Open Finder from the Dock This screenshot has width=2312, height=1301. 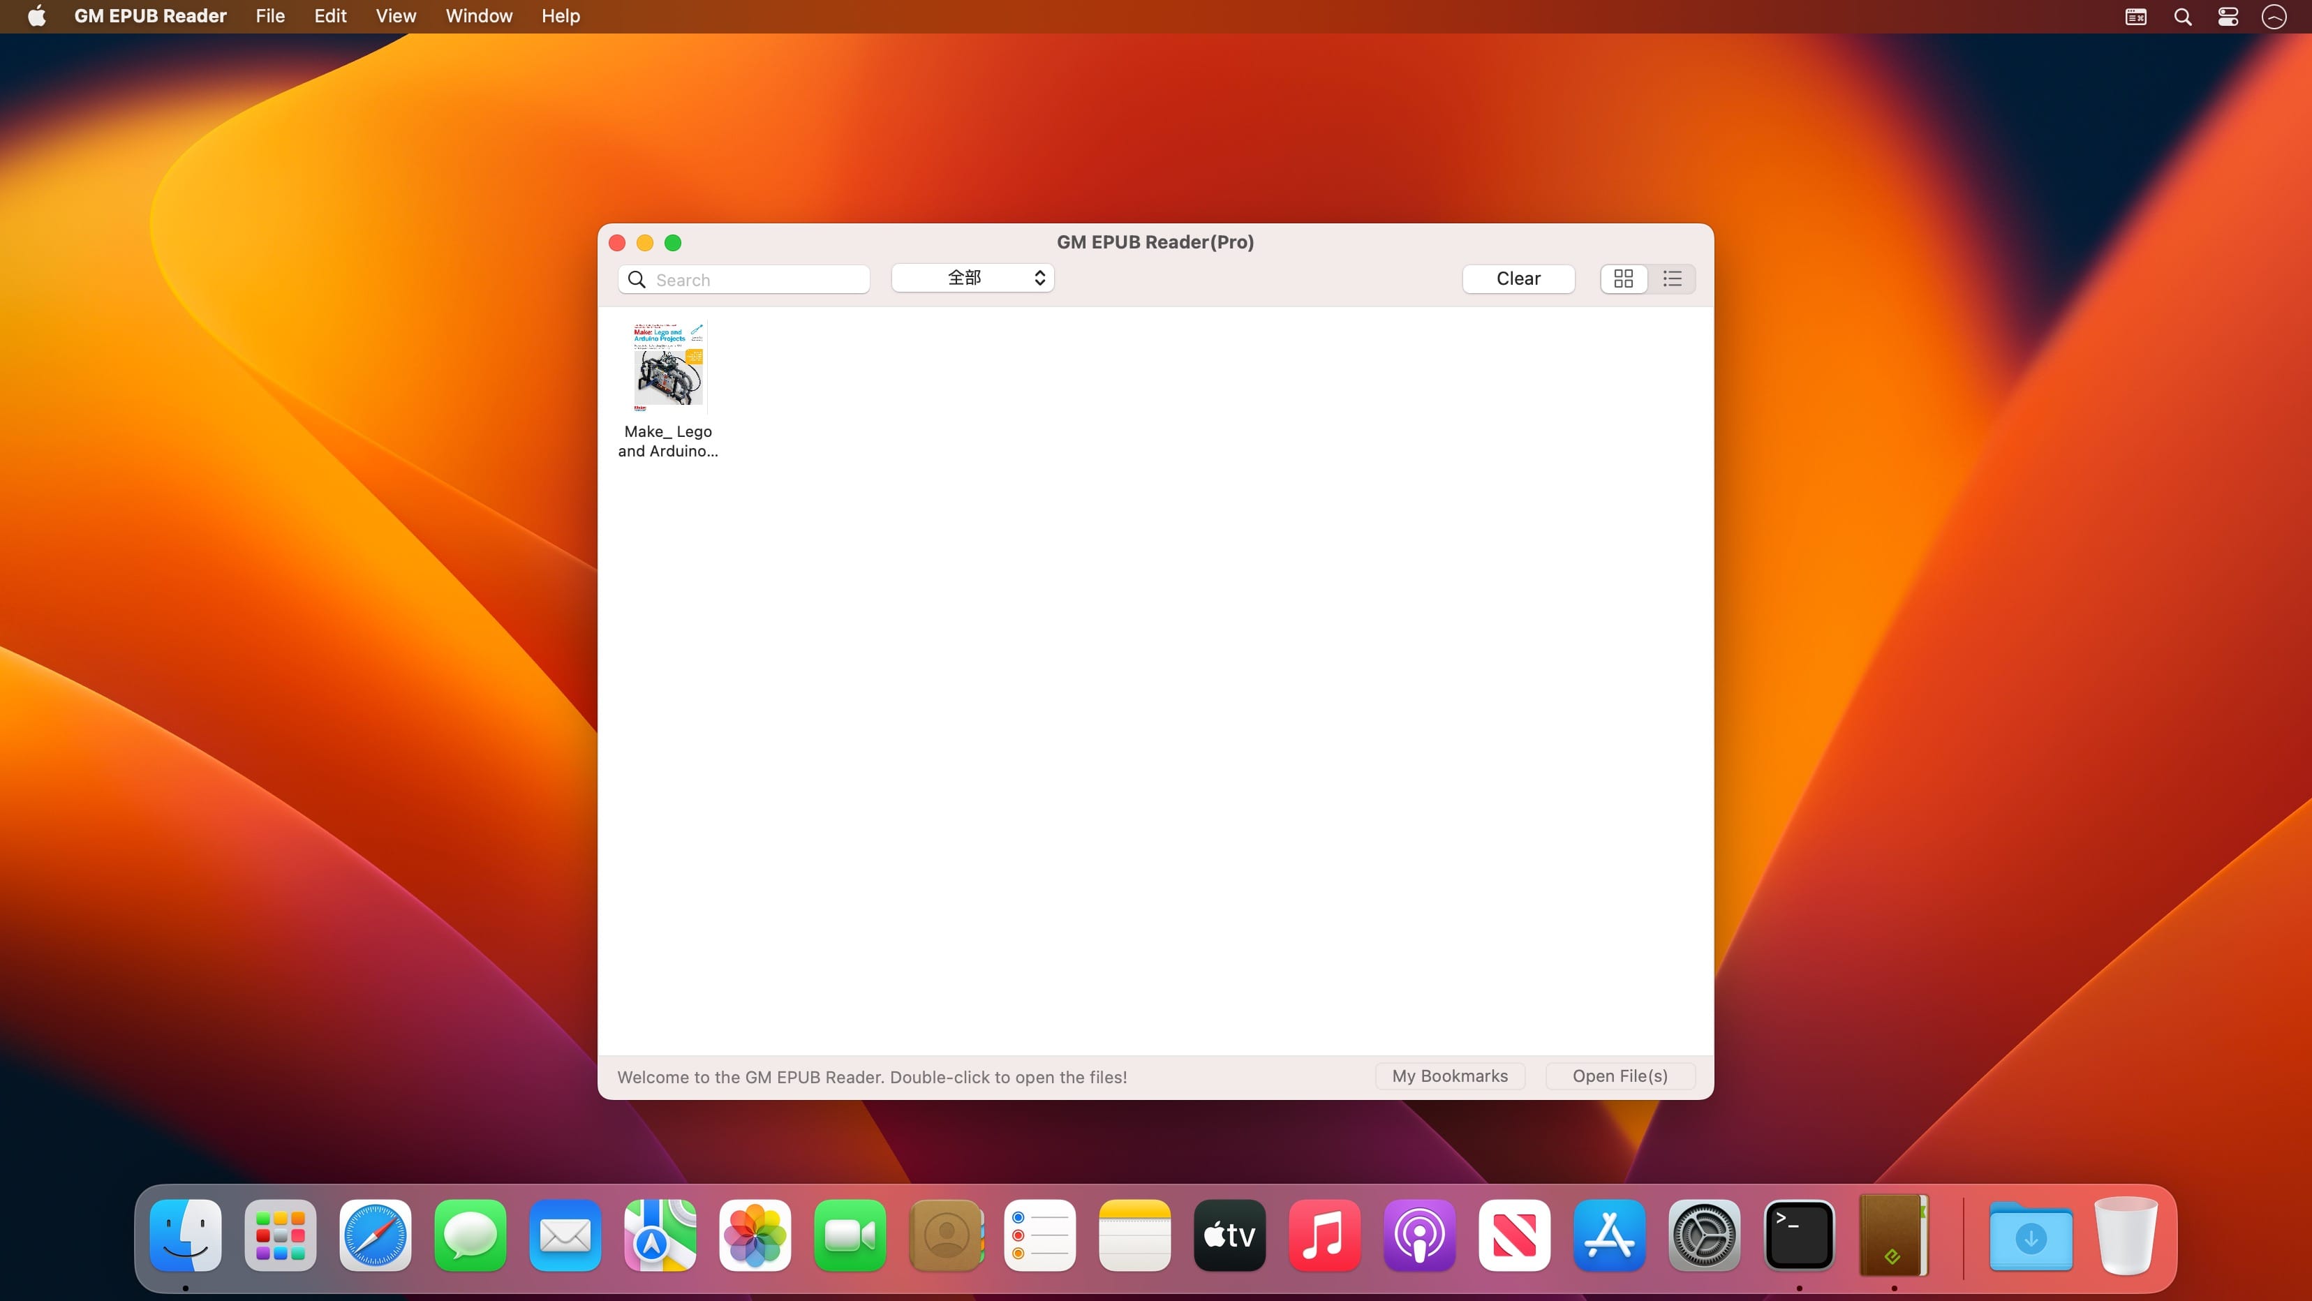(185, 1236)
